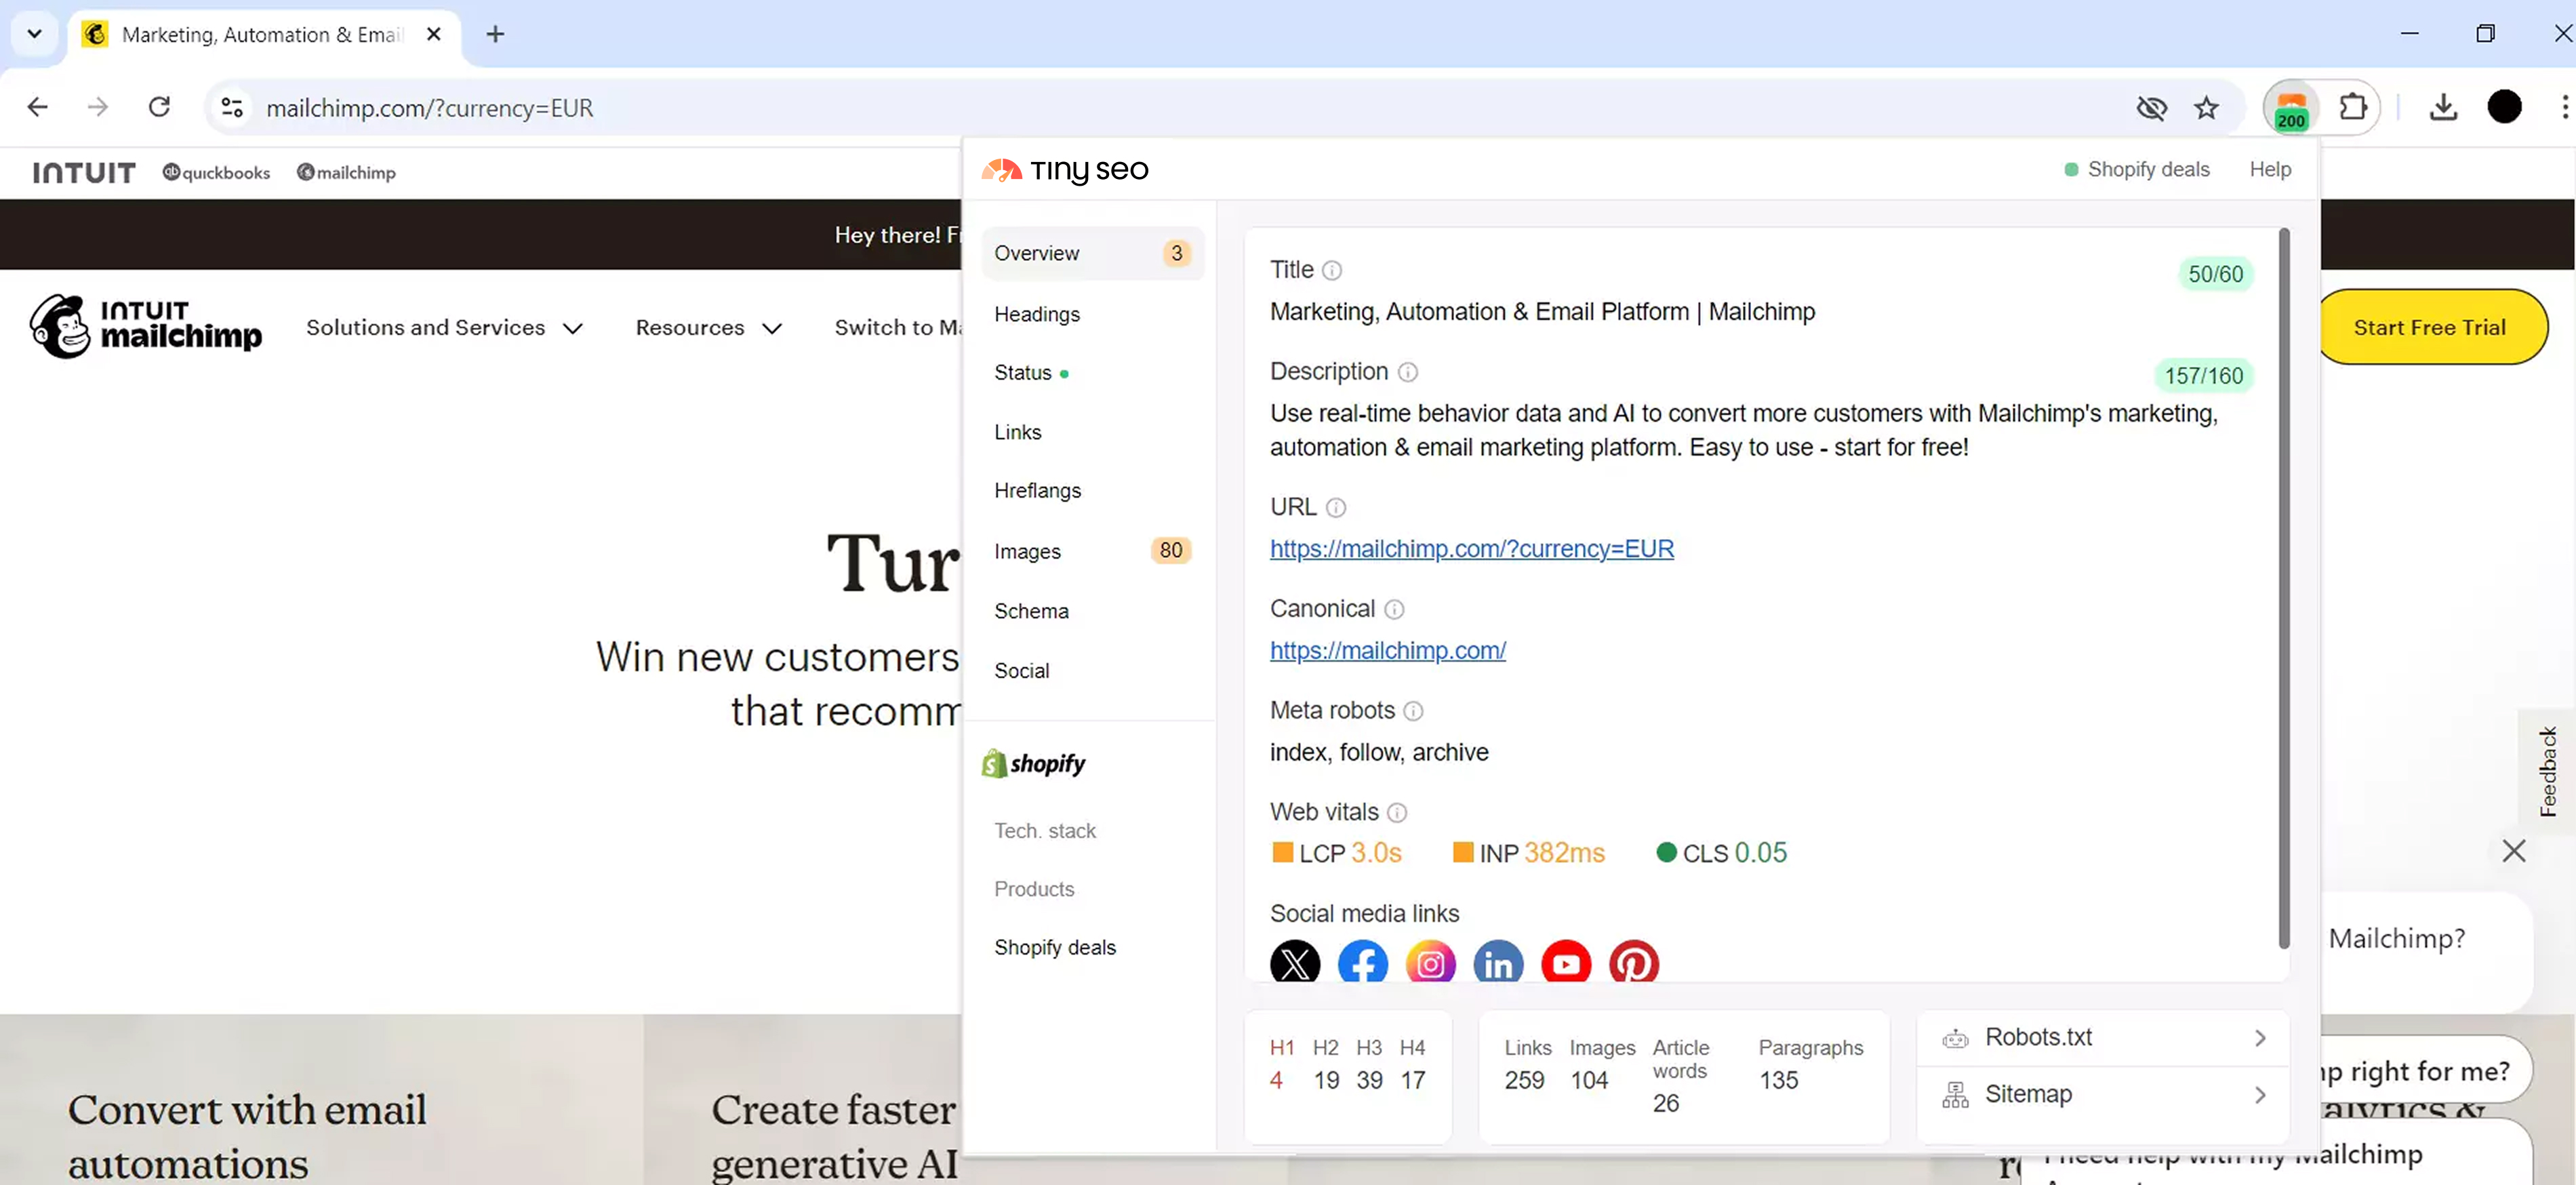
Task: Bookmark this page with the star icon
Action: tap(2206, 108)
